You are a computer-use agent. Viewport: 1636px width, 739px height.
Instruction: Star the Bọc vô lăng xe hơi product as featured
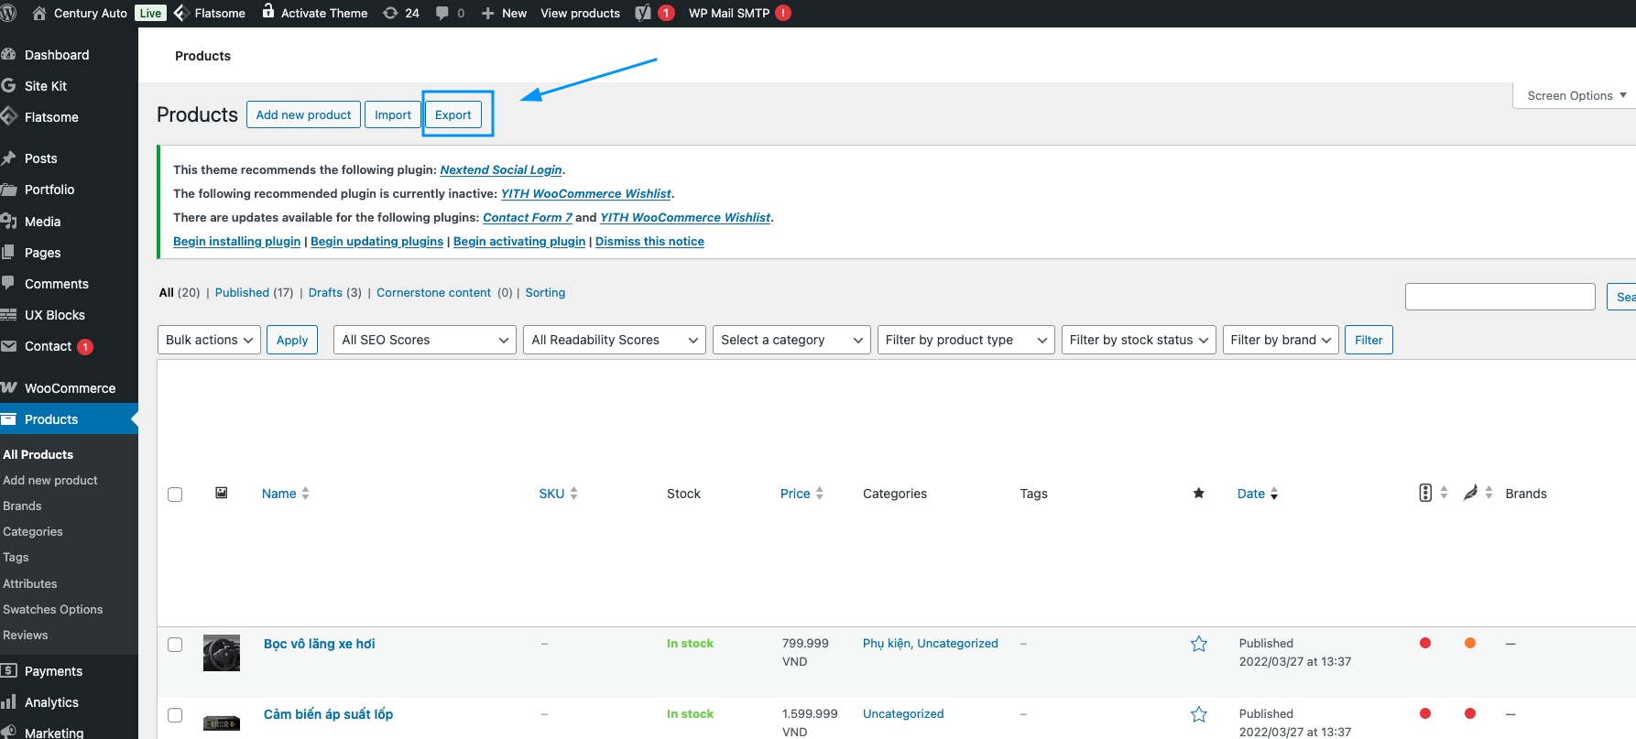[x=1198, y=644]
